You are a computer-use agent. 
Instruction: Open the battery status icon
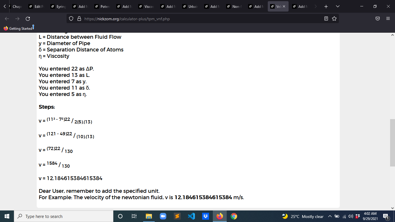click(x=337, y=217)
